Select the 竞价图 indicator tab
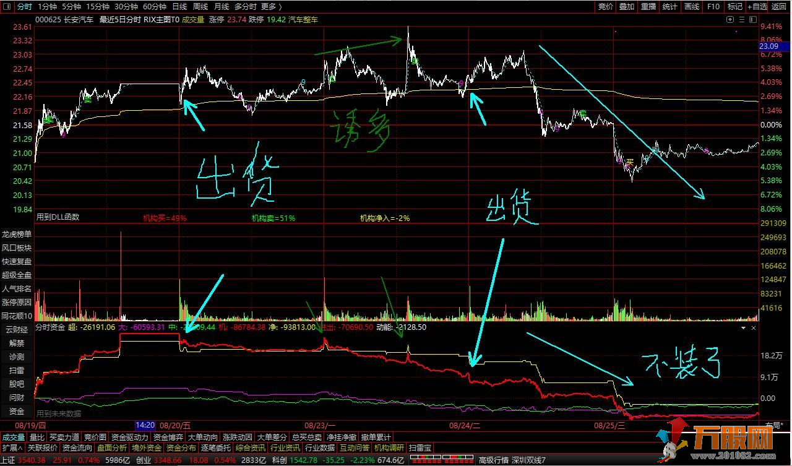The width and height of the screenshot is (792, 466). point(95,438)
